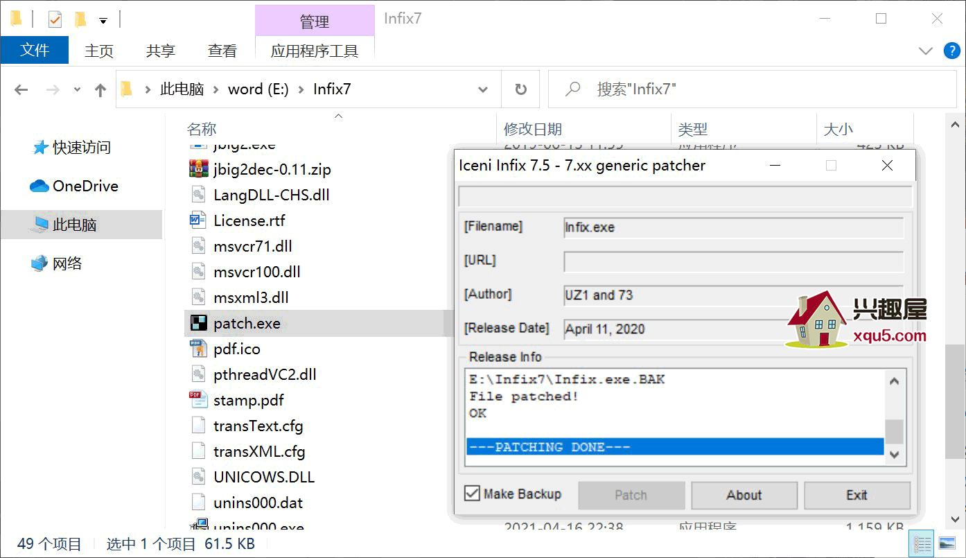966x558 pixels.
Task: Select the jbig2dec-0.11.zip archive icon
Action: [x=198, y=169]
